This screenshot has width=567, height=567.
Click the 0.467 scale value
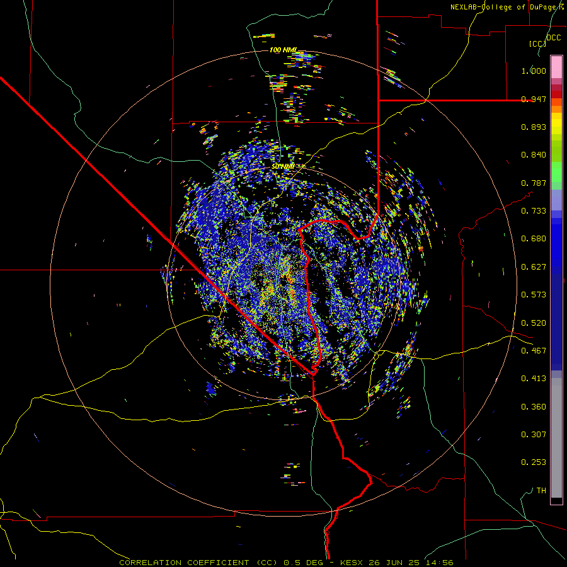coord(534,351)
